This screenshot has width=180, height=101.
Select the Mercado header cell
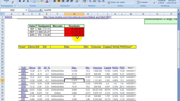tap(57, 26)
